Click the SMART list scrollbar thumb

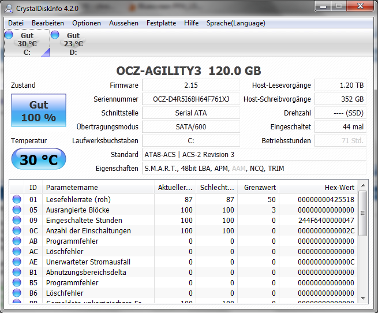tap(363, 213)
